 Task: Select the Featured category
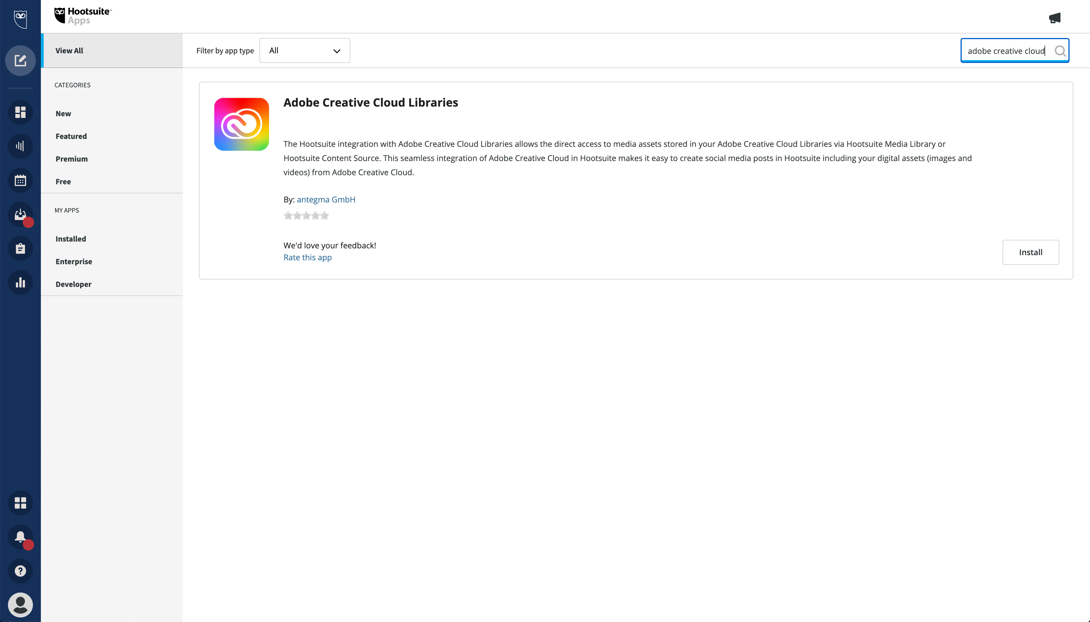point(71,136)
